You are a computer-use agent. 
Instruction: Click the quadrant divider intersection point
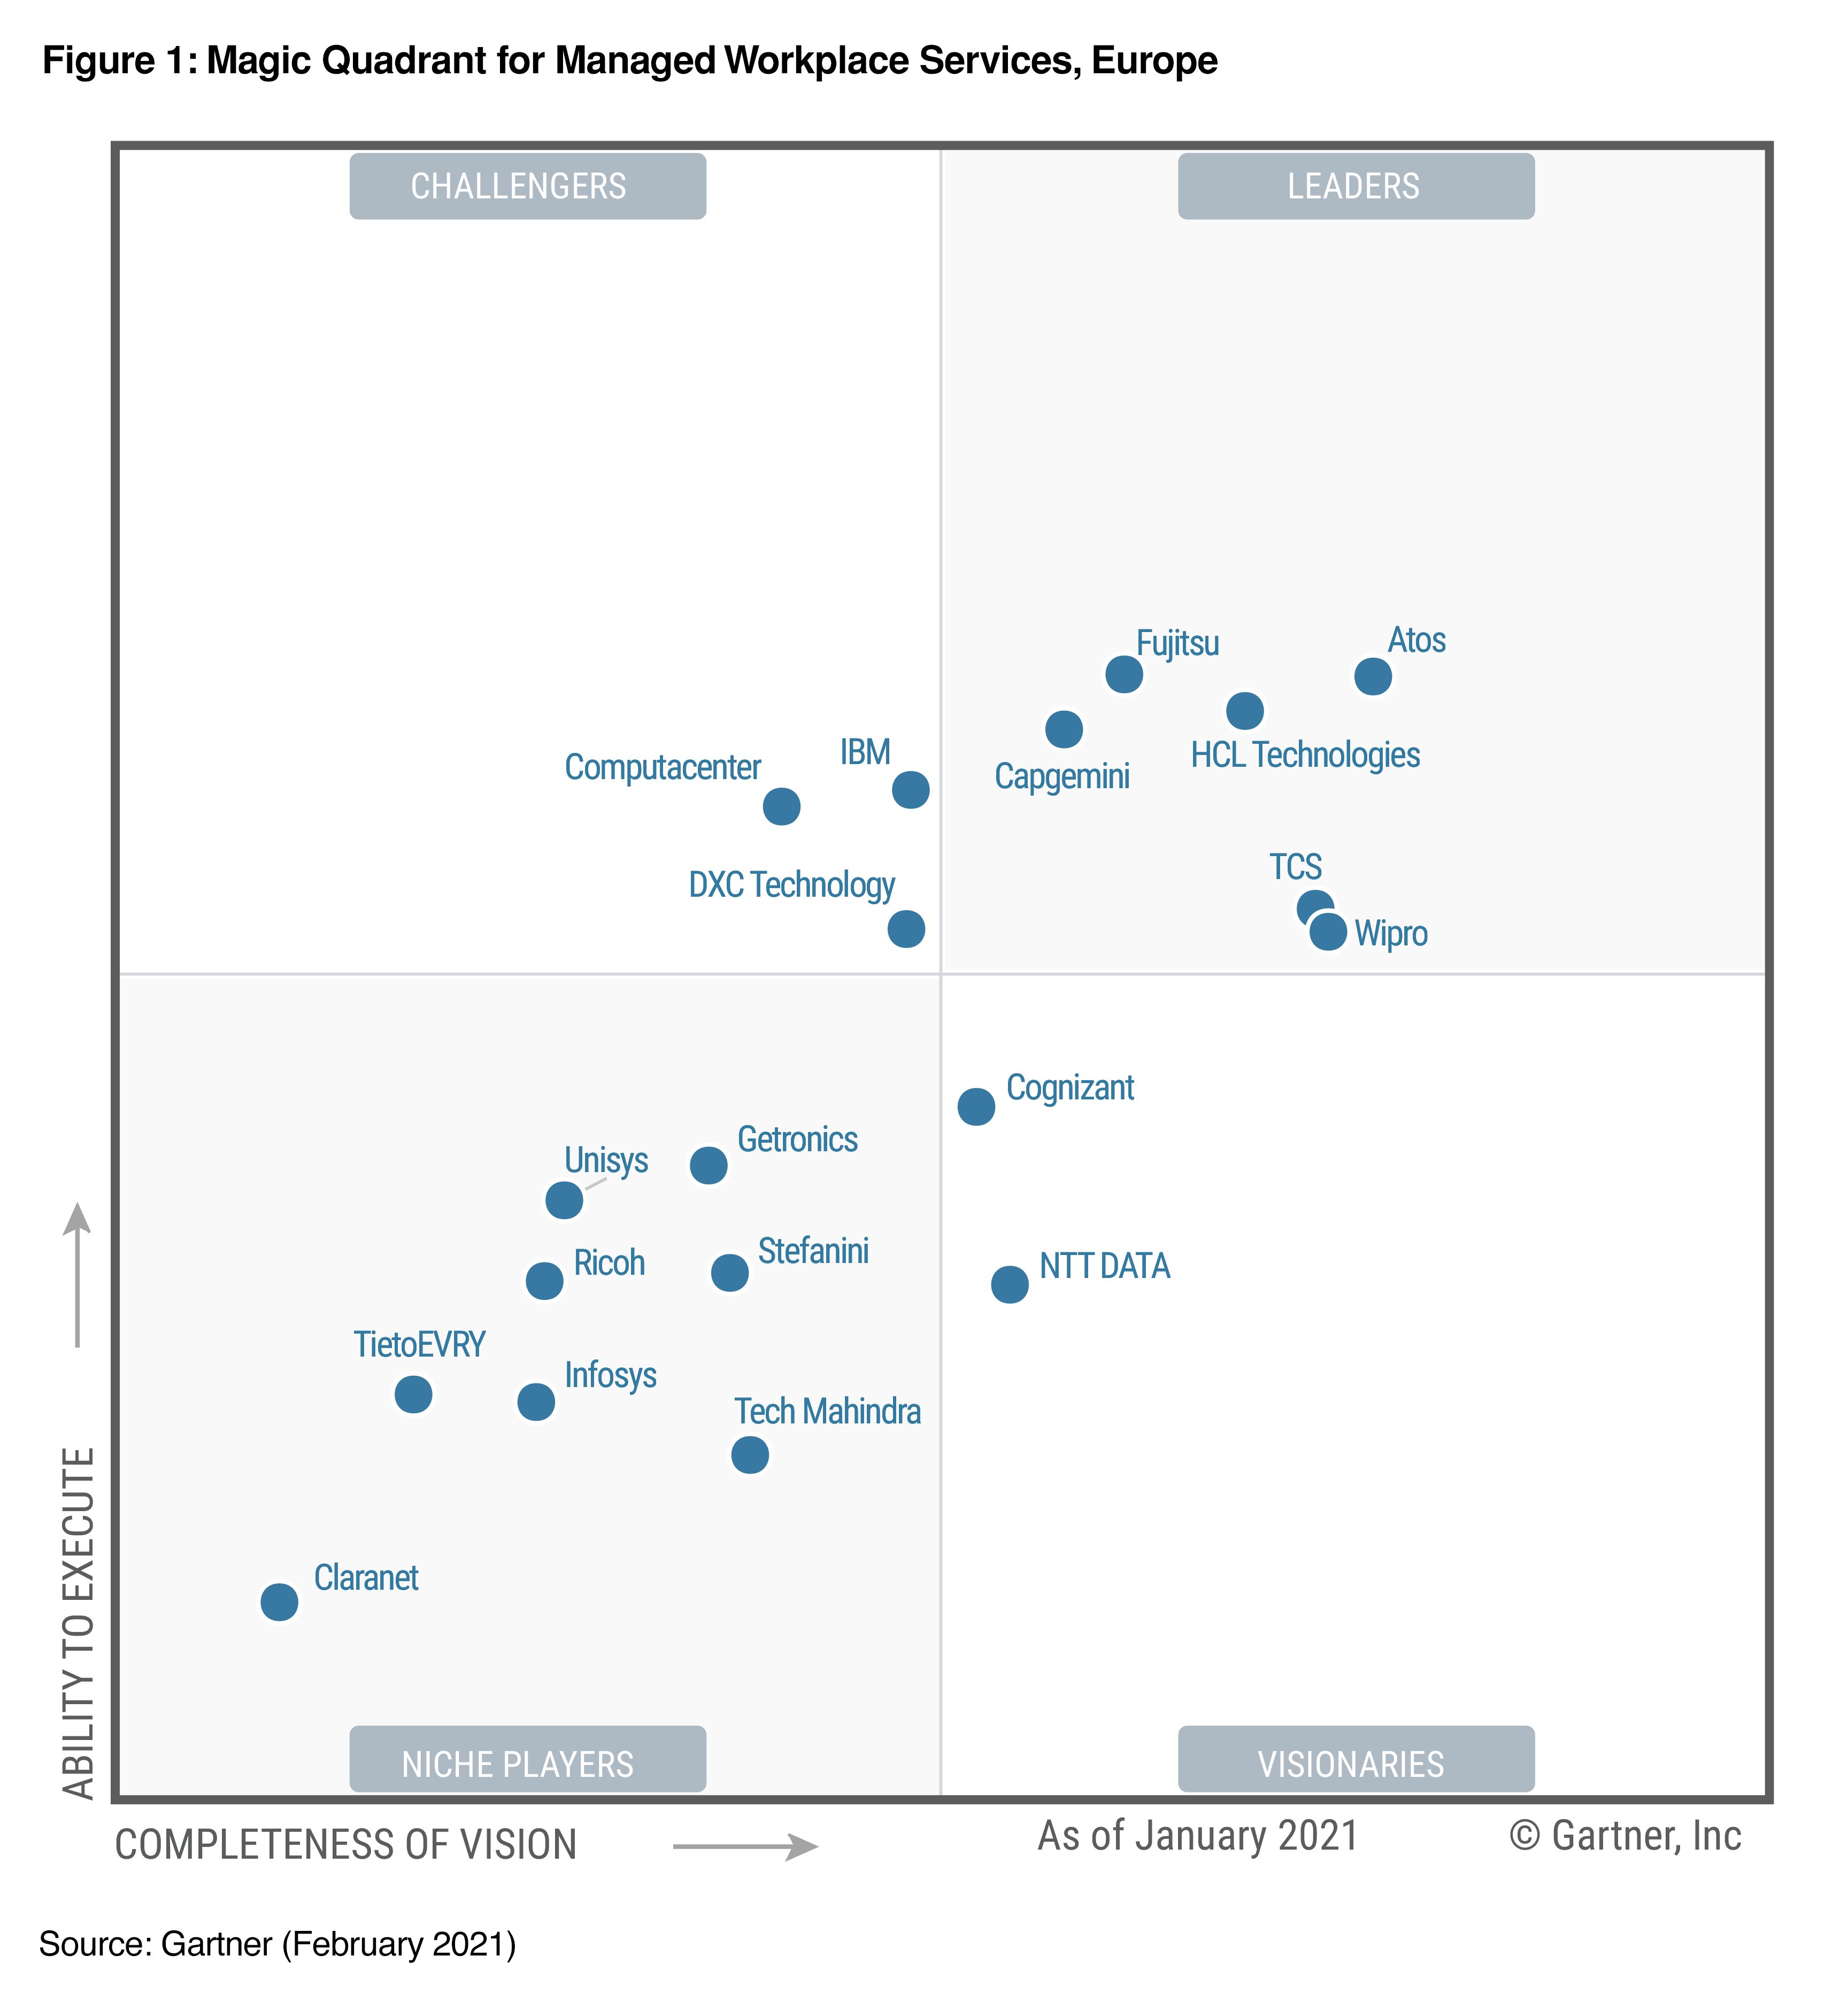[x=942, y=973]
